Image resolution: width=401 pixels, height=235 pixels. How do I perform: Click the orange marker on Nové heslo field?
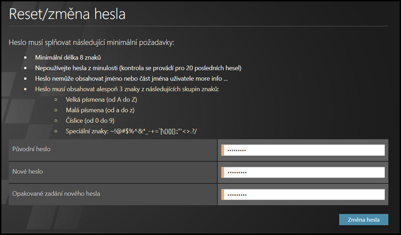[223, 172]
